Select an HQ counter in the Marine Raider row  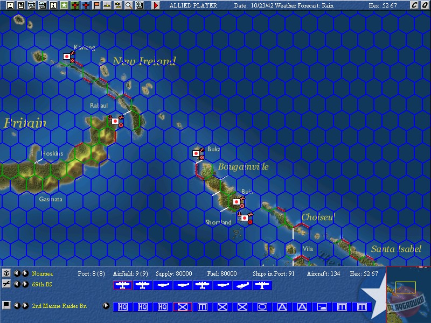click(x=122, y=306)
